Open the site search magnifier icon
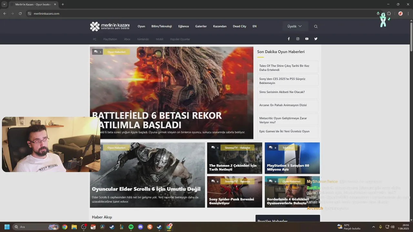Screen dimensions: 413x232 (x=316, y=26)
